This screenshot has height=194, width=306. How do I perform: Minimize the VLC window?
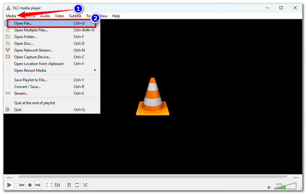click(x=267, y=8)
